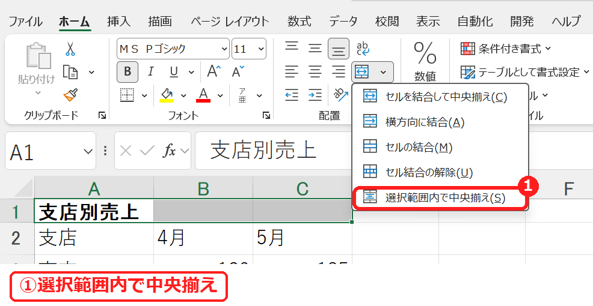Choose 横方向に結合(A) menu item
The width and height of the screenshot is (593, 306).
[x=440, y=122]
